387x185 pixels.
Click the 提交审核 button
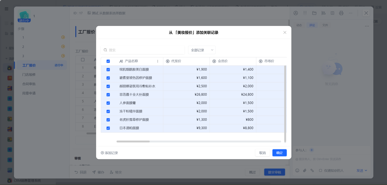275,172
